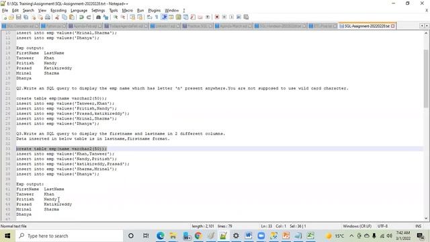Open Microsoft Word from taskbar
430x242 pixels.
click(x=249, y=236)
